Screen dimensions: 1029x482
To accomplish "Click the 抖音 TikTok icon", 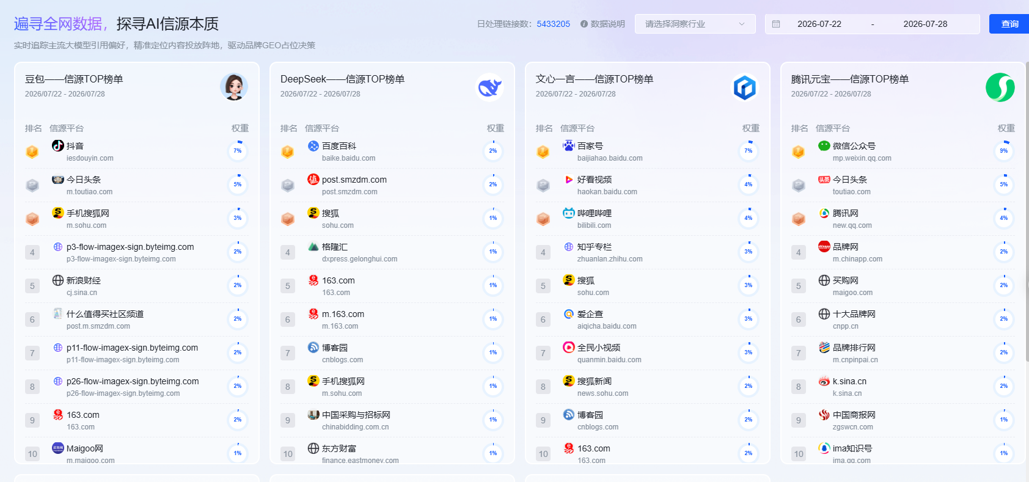I will [x=58, y=145].
